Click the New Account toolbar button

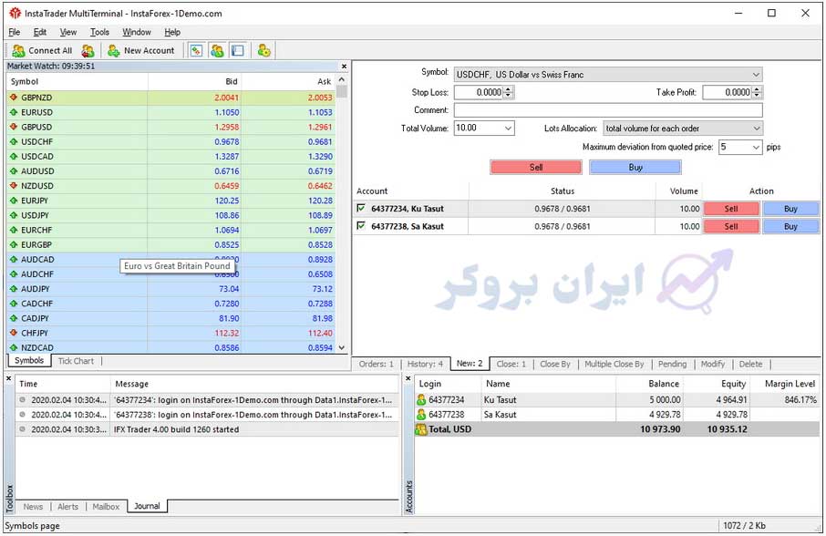point(141,50)
